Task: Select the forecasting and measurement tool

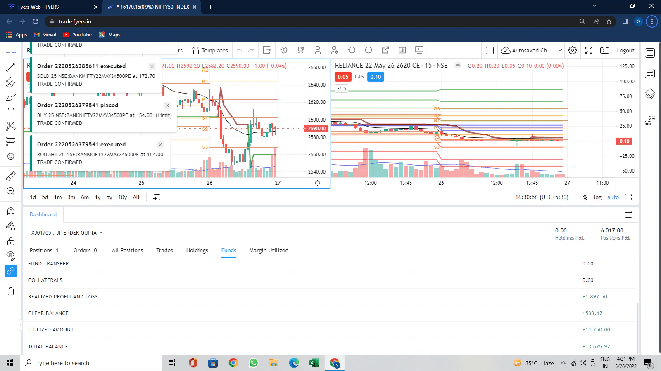Action: click(x=11, y=141)
